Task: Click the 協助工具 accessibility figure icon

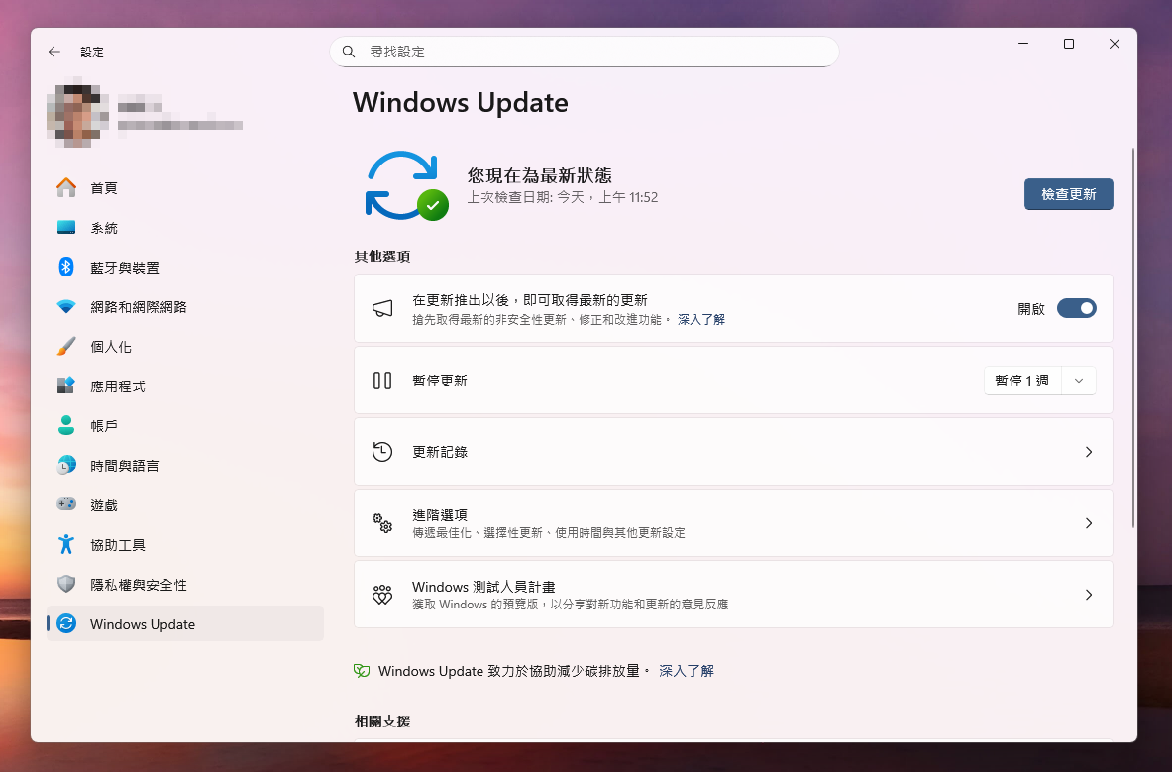Action: point(66,544)
